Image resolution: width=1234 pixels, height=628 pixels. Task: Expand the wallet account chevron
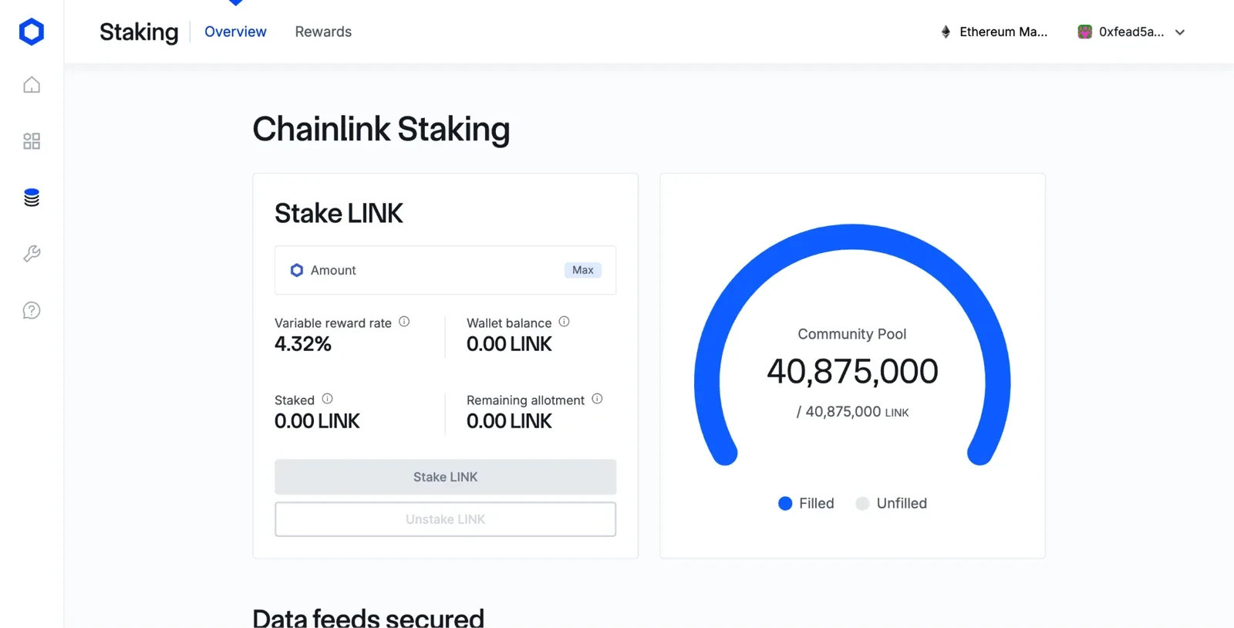[x=1180, y=32]
